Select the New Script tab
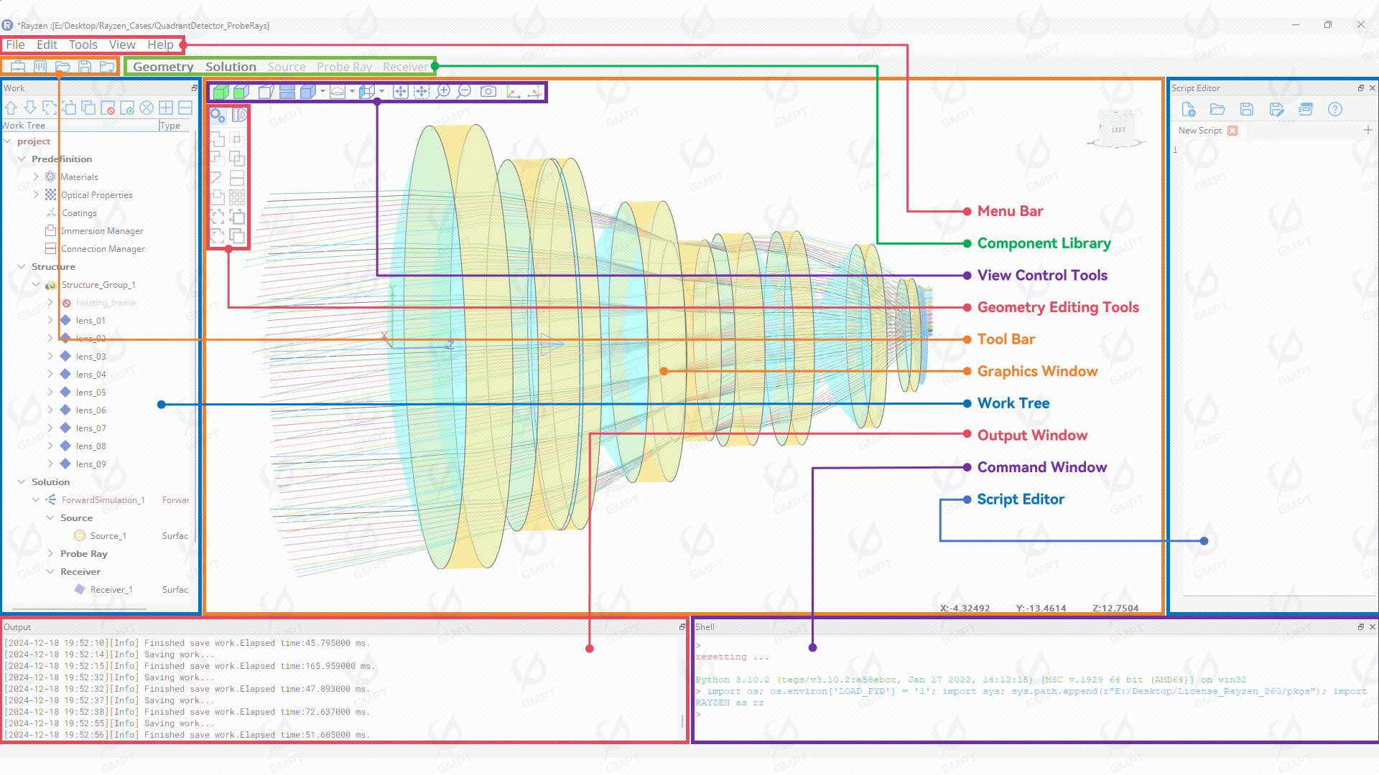The image size is (1379, 775). (x=1199, y=131)
